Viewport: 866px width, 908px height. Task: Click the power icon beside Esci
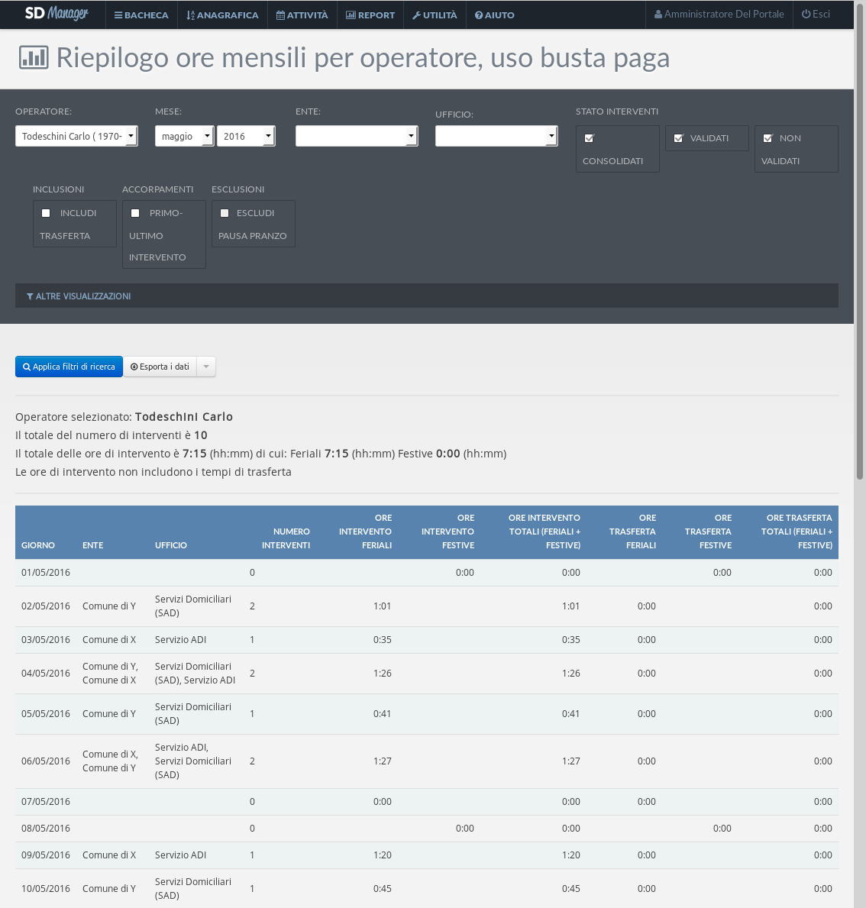coord(806,15)
